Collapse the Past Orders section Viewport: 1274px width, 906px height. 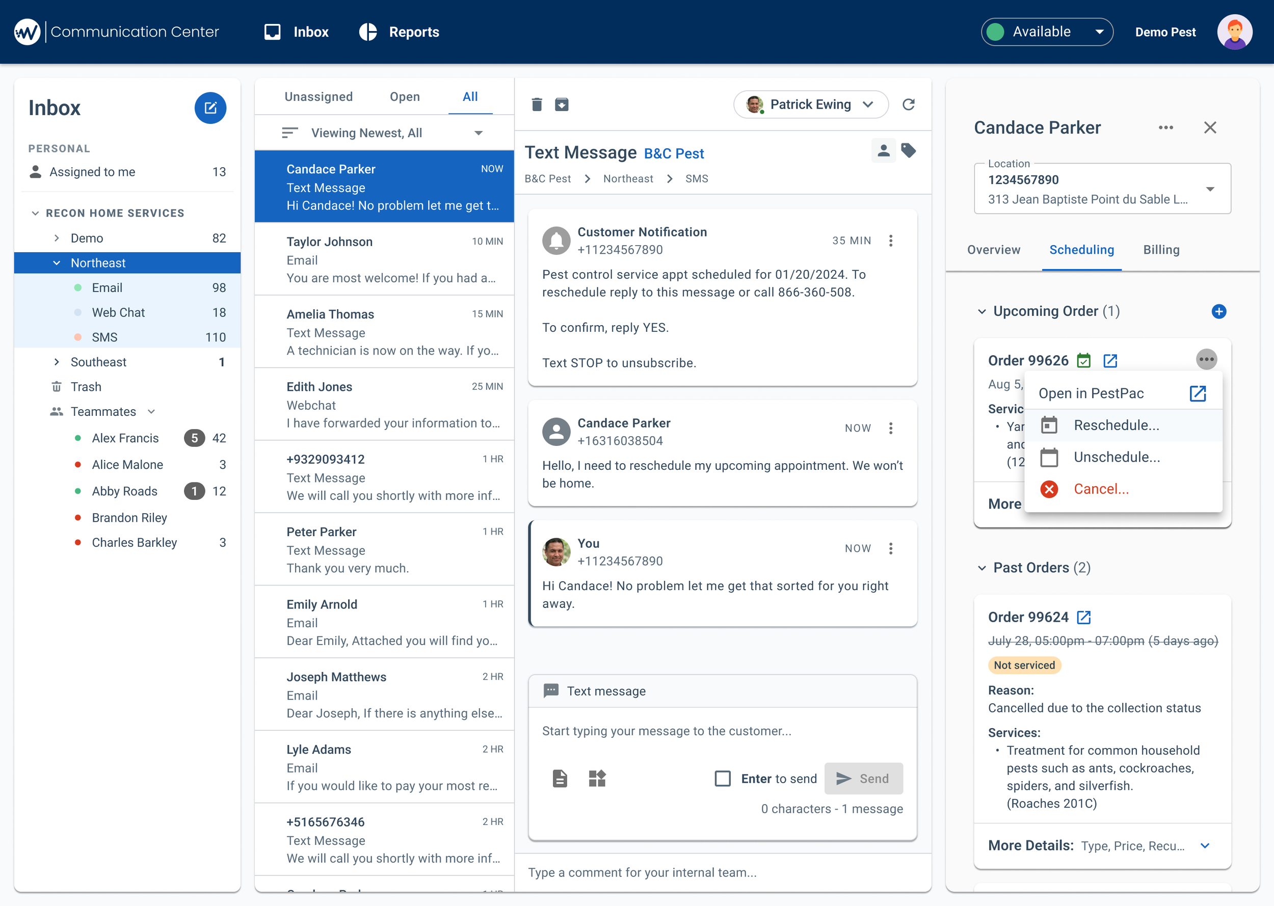[x=981, y=568]
